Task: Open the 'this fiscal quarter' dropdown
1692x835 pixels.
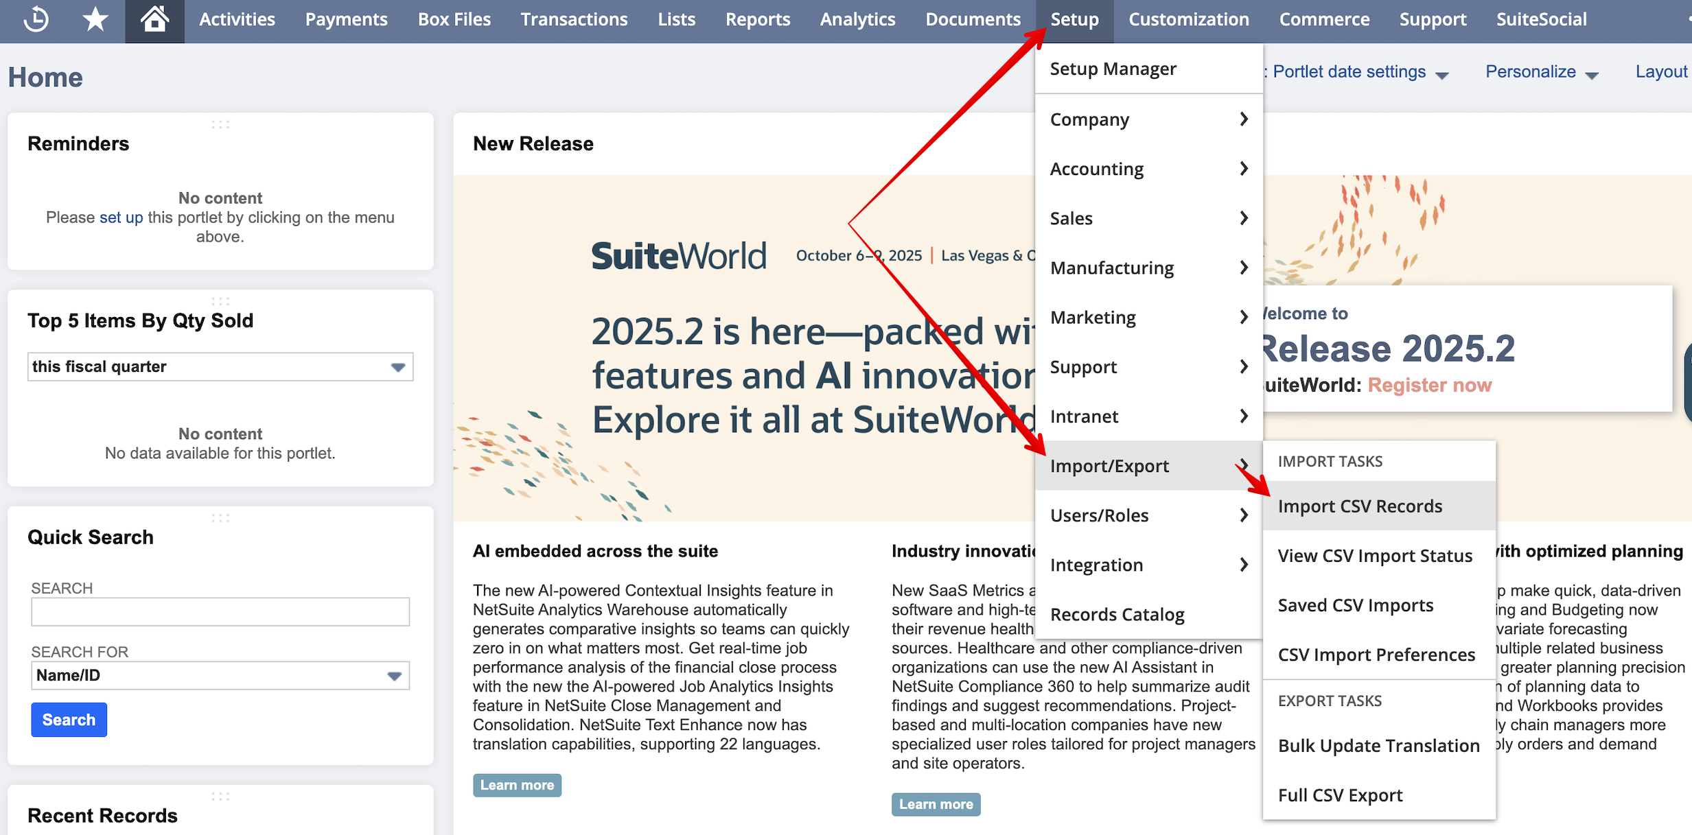Action: click(x=220, y=367)
